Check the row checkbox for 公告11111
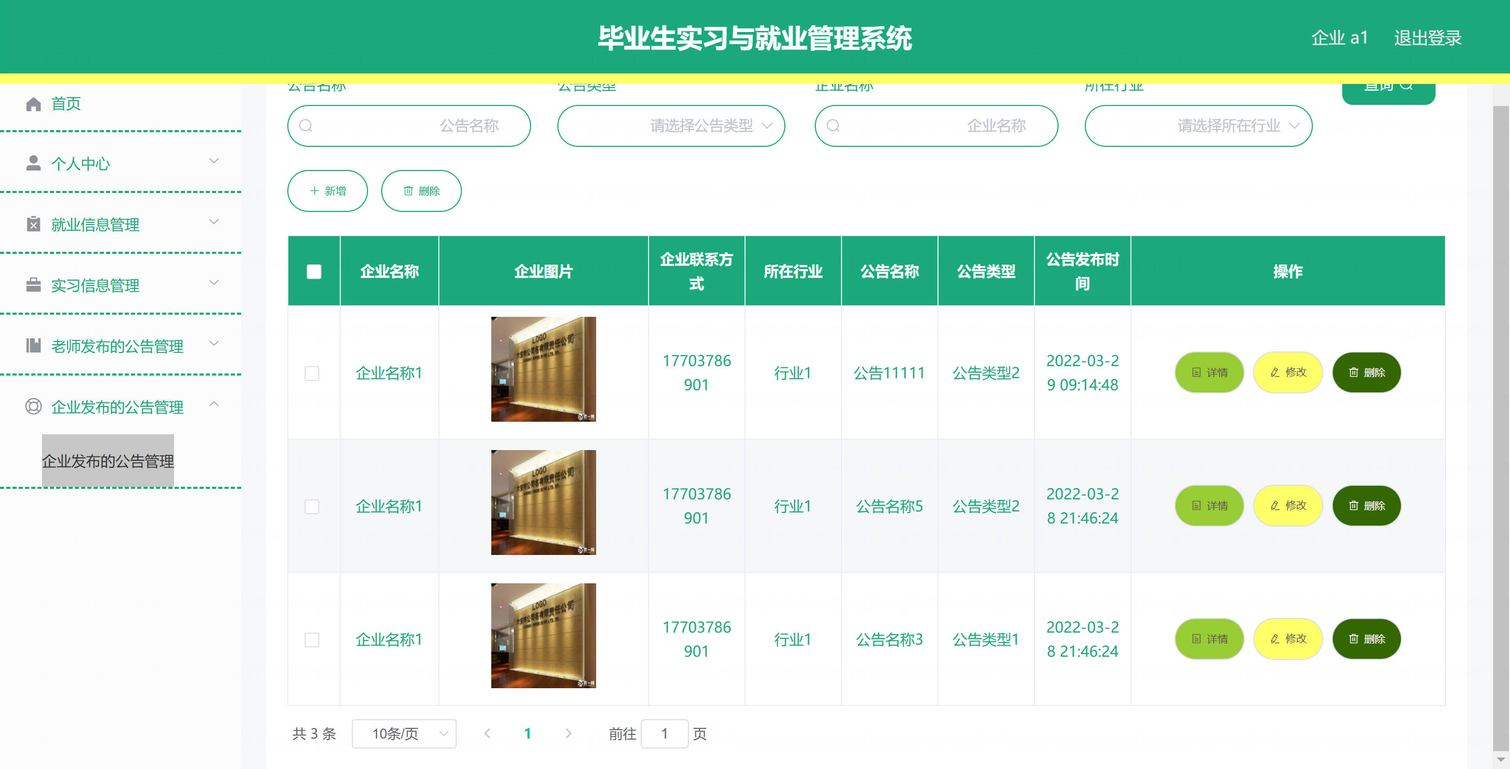The height and width of the screenshot is (769, 1510). point(312,373)
